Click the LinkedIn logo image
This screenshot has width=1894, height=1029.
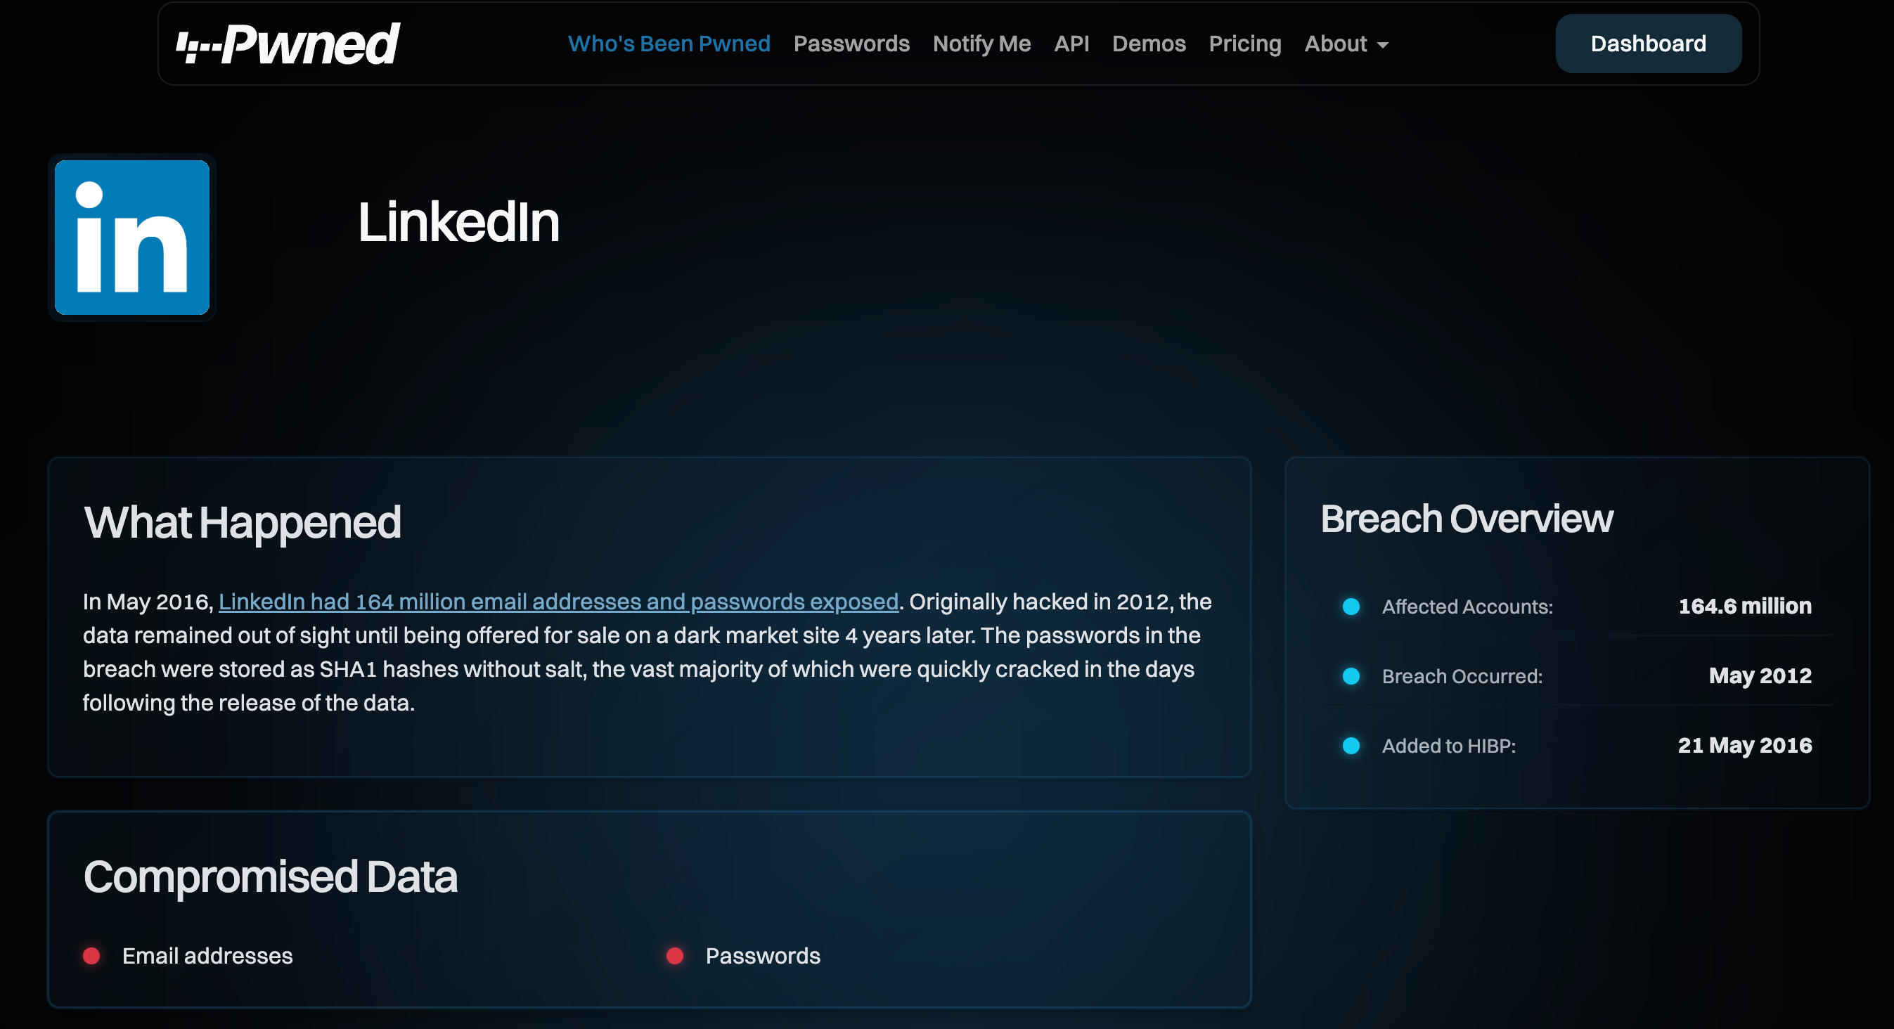[x=132, y=238]
